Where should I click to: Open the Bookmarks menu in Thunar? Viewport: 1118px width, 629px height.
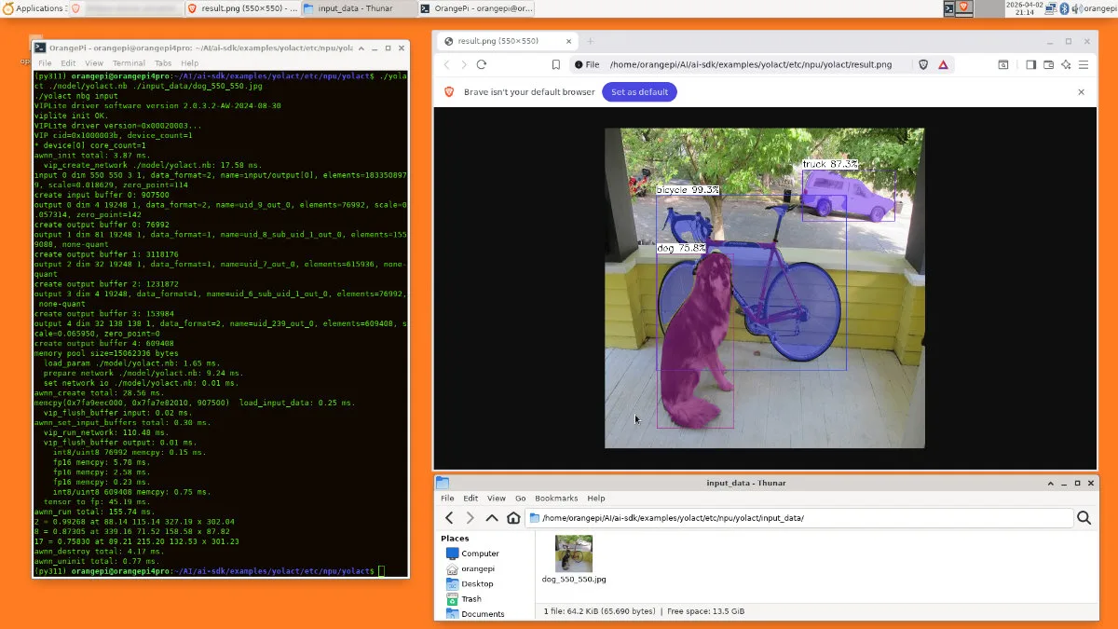(556, 499)
